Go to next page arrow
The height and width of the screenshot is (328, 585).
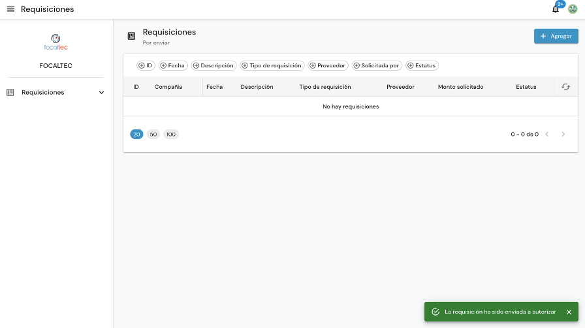[563, 134]
